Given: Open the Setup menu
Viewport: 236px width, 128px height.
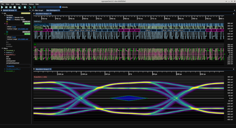Looking at the screenshot, I should [18, 4].
